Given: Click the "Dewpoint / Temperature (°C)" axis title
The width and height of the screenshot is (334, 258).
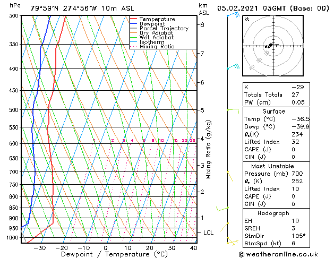Looking at the screenshot, I should coord(114,254).
